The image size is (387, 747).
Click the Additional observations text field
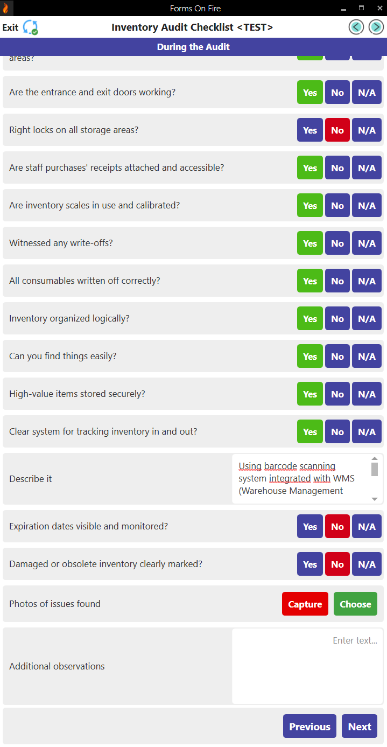point(307,666)
